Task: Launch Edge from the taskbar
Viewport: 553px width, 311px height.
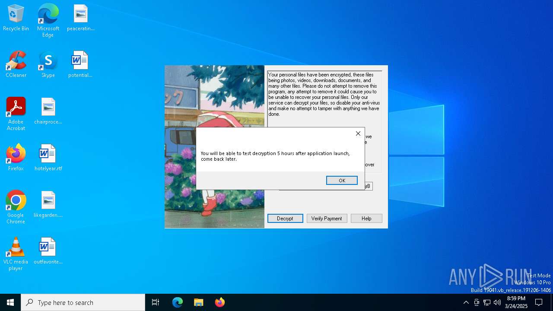Action: pyautogui.click(x=178, y=302)
